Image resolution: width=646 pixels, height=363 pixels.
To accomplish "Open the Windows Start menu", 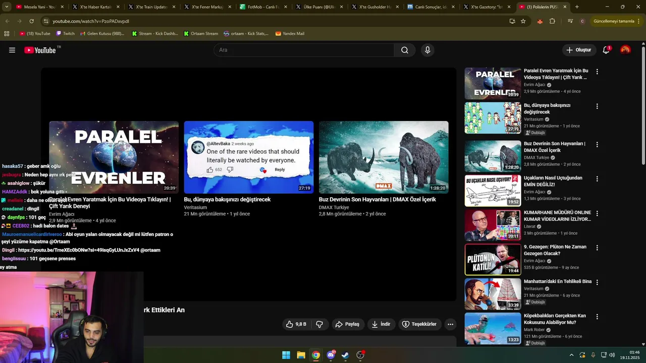I will pyautogui.click(x=286, y=355).
